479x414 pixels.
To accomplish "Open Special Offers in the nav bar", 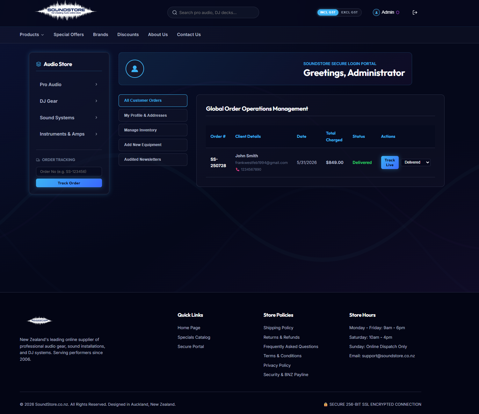I will click(69, 34).
